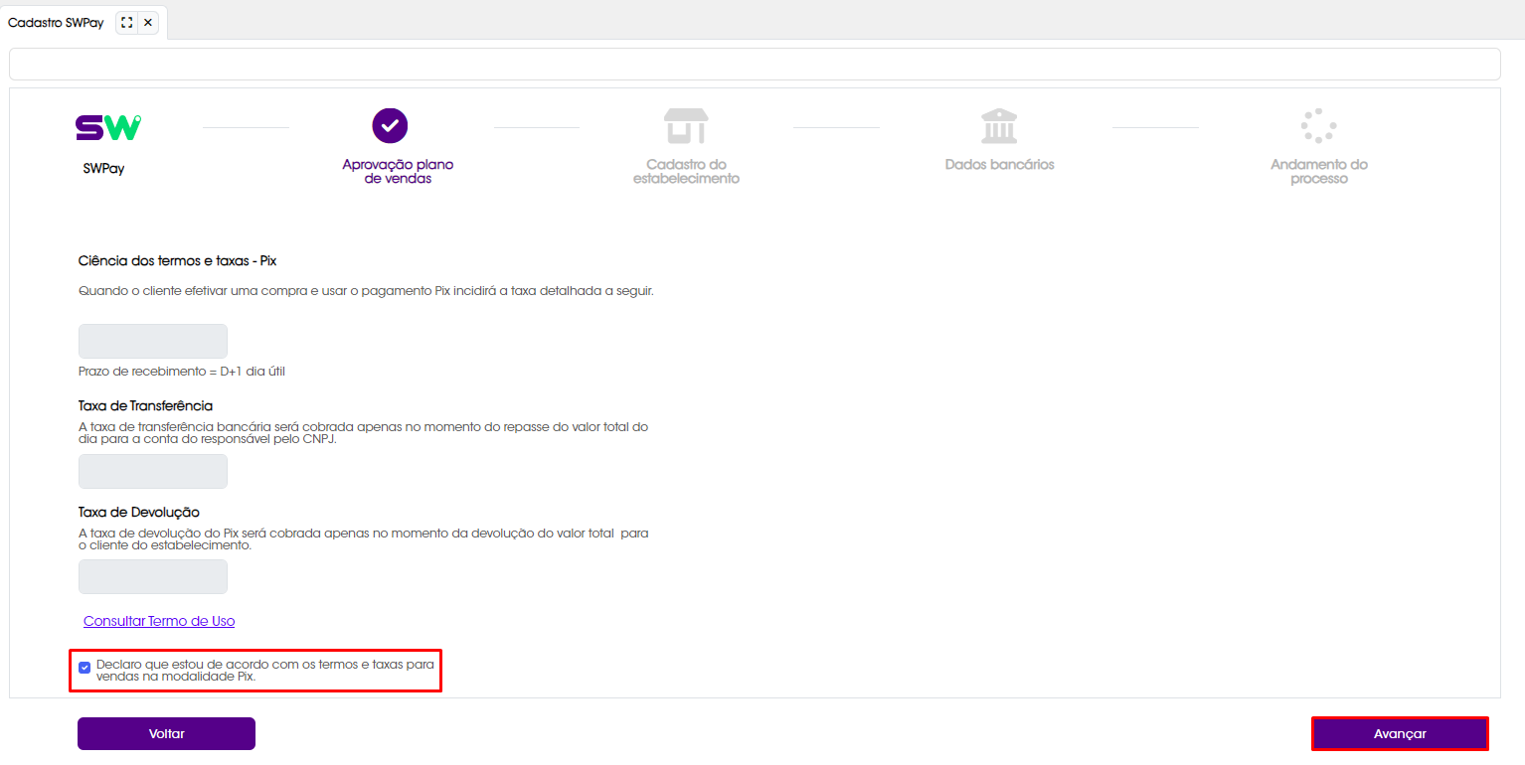Click the Taxa de Devolução value field
Screen dimensions: 1525x765
(x=153, y=576)
